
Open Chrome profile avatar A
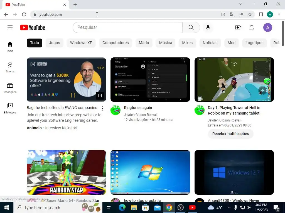270,14
